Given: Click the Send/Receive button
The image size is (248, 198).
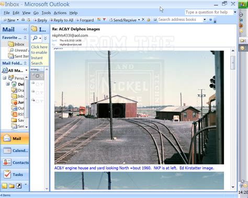Looking at the screenshot, I should pyautogui.click(x=123, y=20).
